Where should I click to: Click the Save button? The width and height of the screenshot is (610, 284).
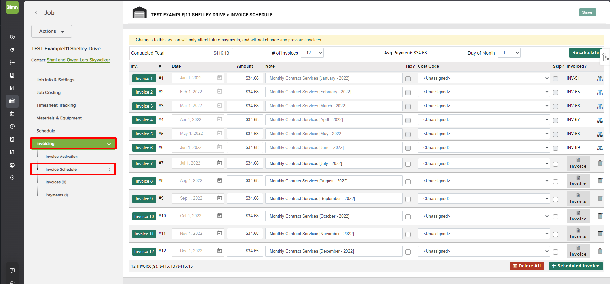point(587,12)
